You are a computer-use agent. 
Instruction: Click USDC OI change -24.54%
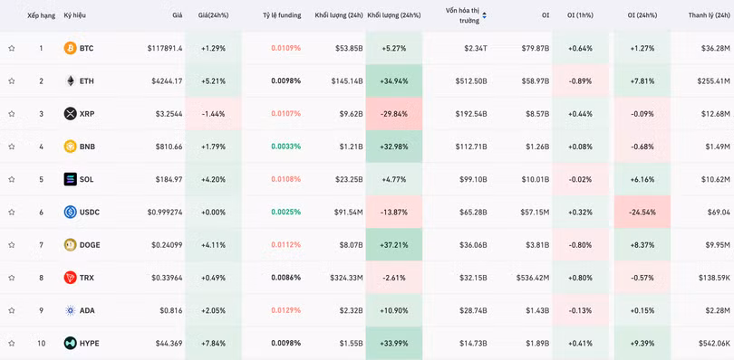pos(642,212)
